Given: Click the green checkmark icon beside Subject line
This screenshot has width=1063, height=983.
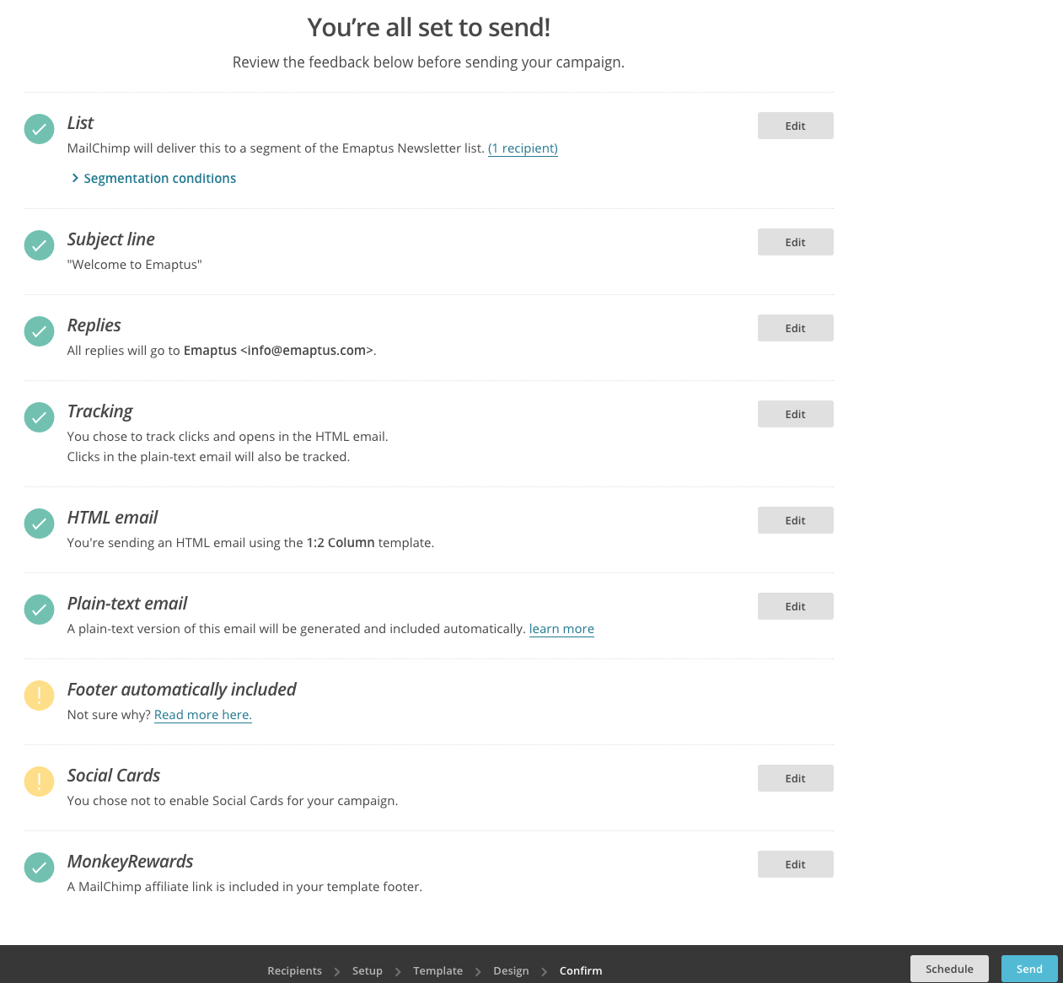Looking at the screenshot, I should (39, 245).
